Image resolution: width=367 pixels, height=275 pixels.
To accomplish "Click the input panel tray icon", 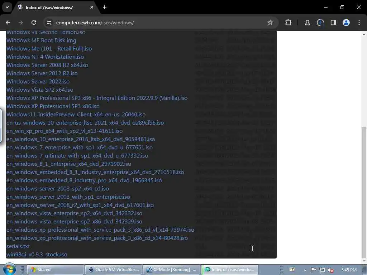I will coord(292,270).
